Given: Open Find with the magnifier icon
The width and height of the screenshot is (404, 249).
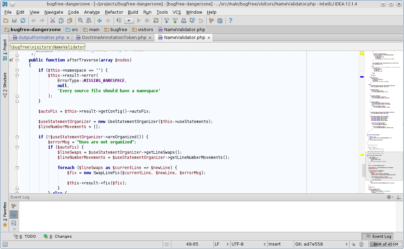Looking at the screenshot, I should [x=80, y=21].
